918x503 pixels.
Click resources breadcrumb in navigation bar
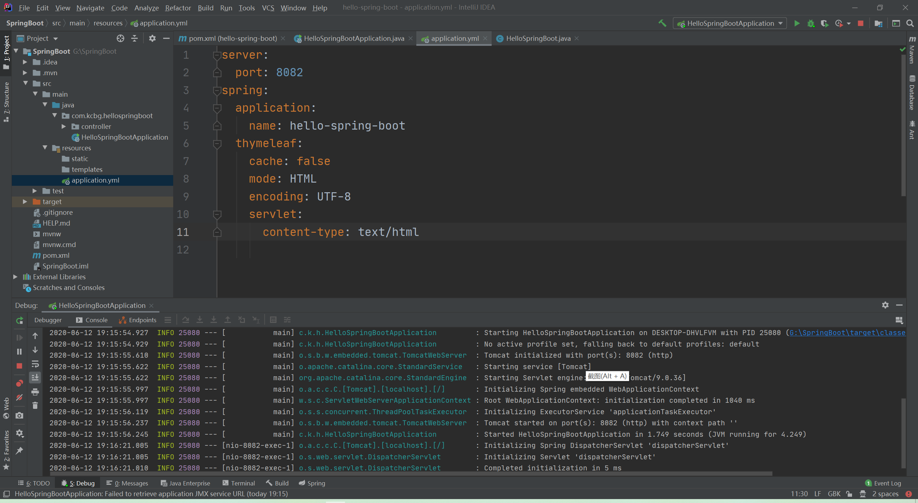click(108, 23)
